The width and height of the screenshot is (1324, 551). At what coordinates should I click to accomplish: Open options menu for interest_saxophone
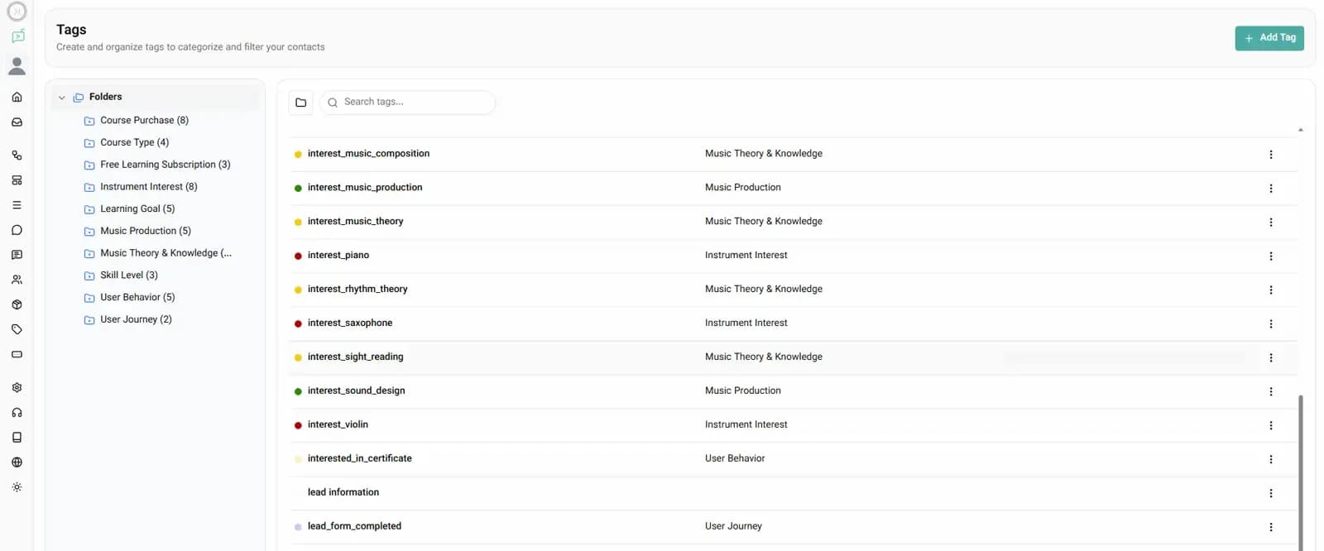click(x=1271, y=324)
